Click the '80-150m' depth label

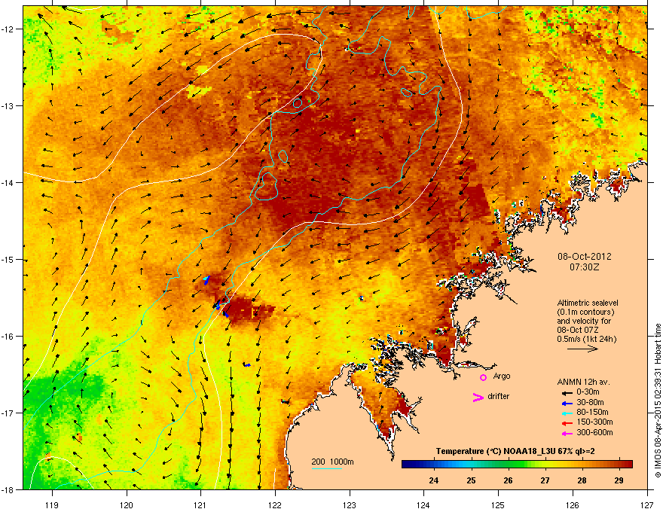pyautogui.click(x=592, y=413)
